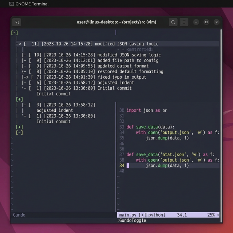Click line 33 'def save_data(data):'
Viewport: 233px width, 233px height.
click(150, 127)
